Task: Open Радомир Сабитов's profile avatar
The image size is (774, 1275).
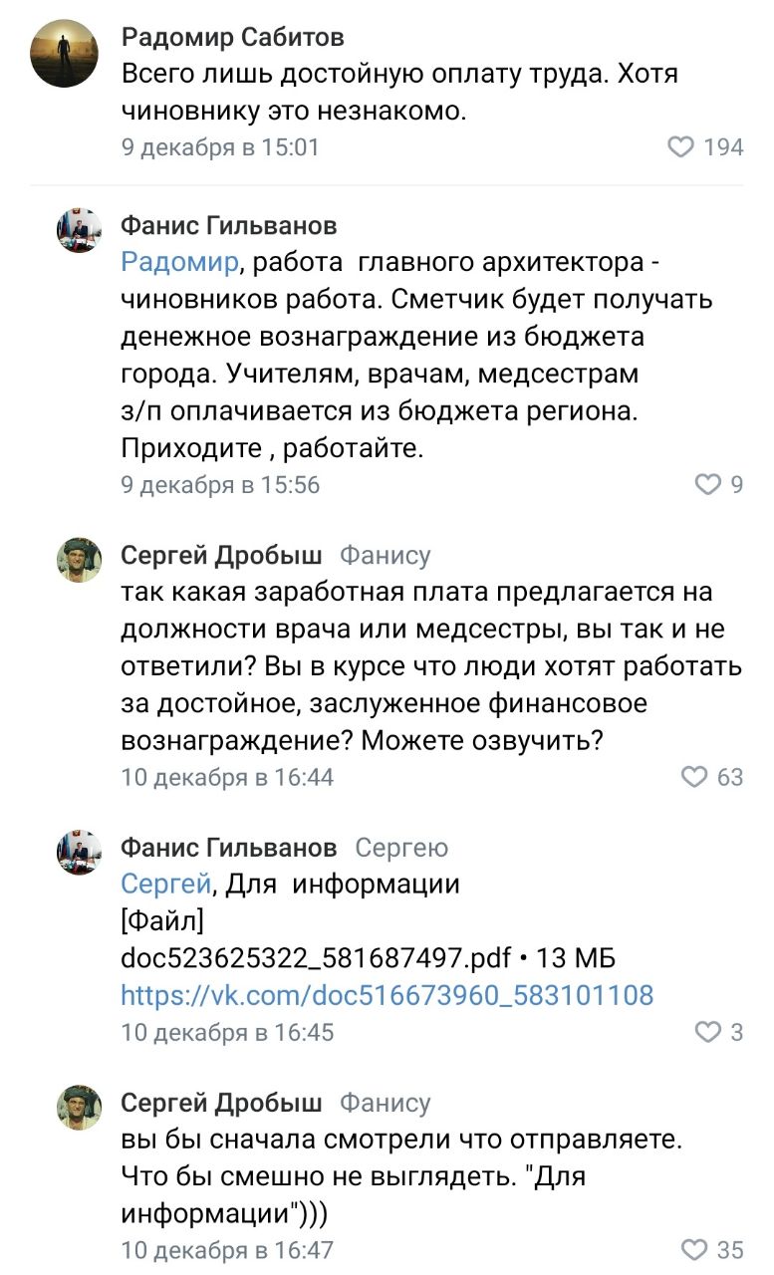Action: pos(65,55)
